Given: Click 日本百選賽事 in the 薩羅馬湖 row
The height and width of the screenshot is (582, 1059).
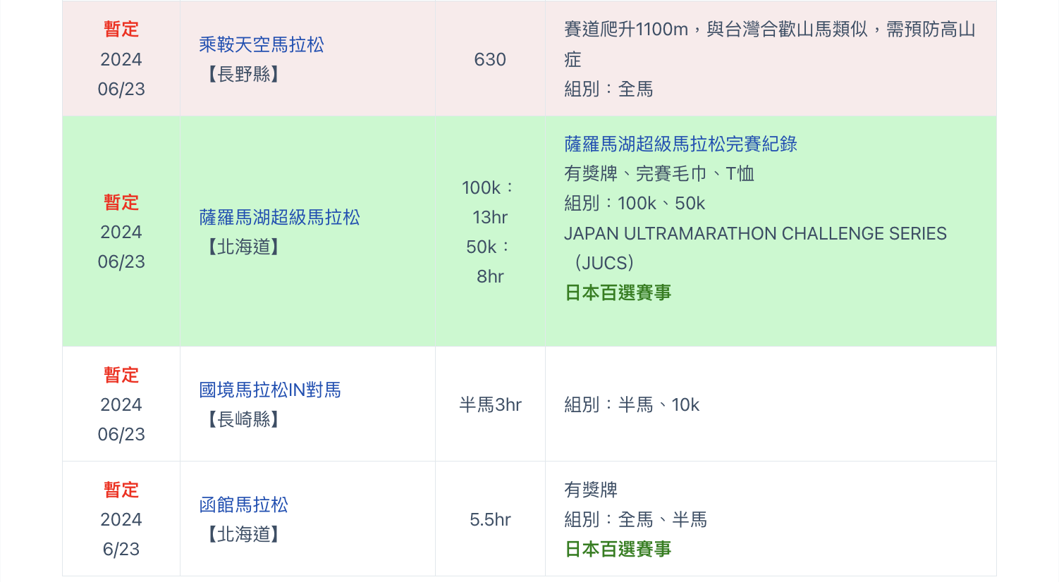Looking at the screenshot, I should (x=618, y=292).
